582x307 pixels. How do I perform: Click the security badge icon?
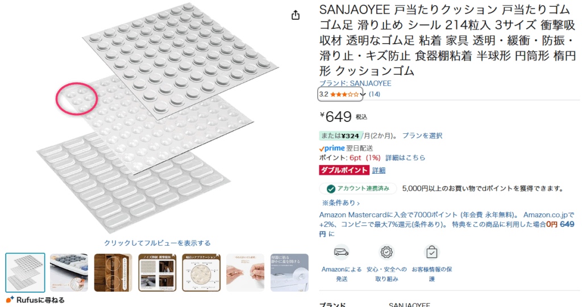point(386,252)
